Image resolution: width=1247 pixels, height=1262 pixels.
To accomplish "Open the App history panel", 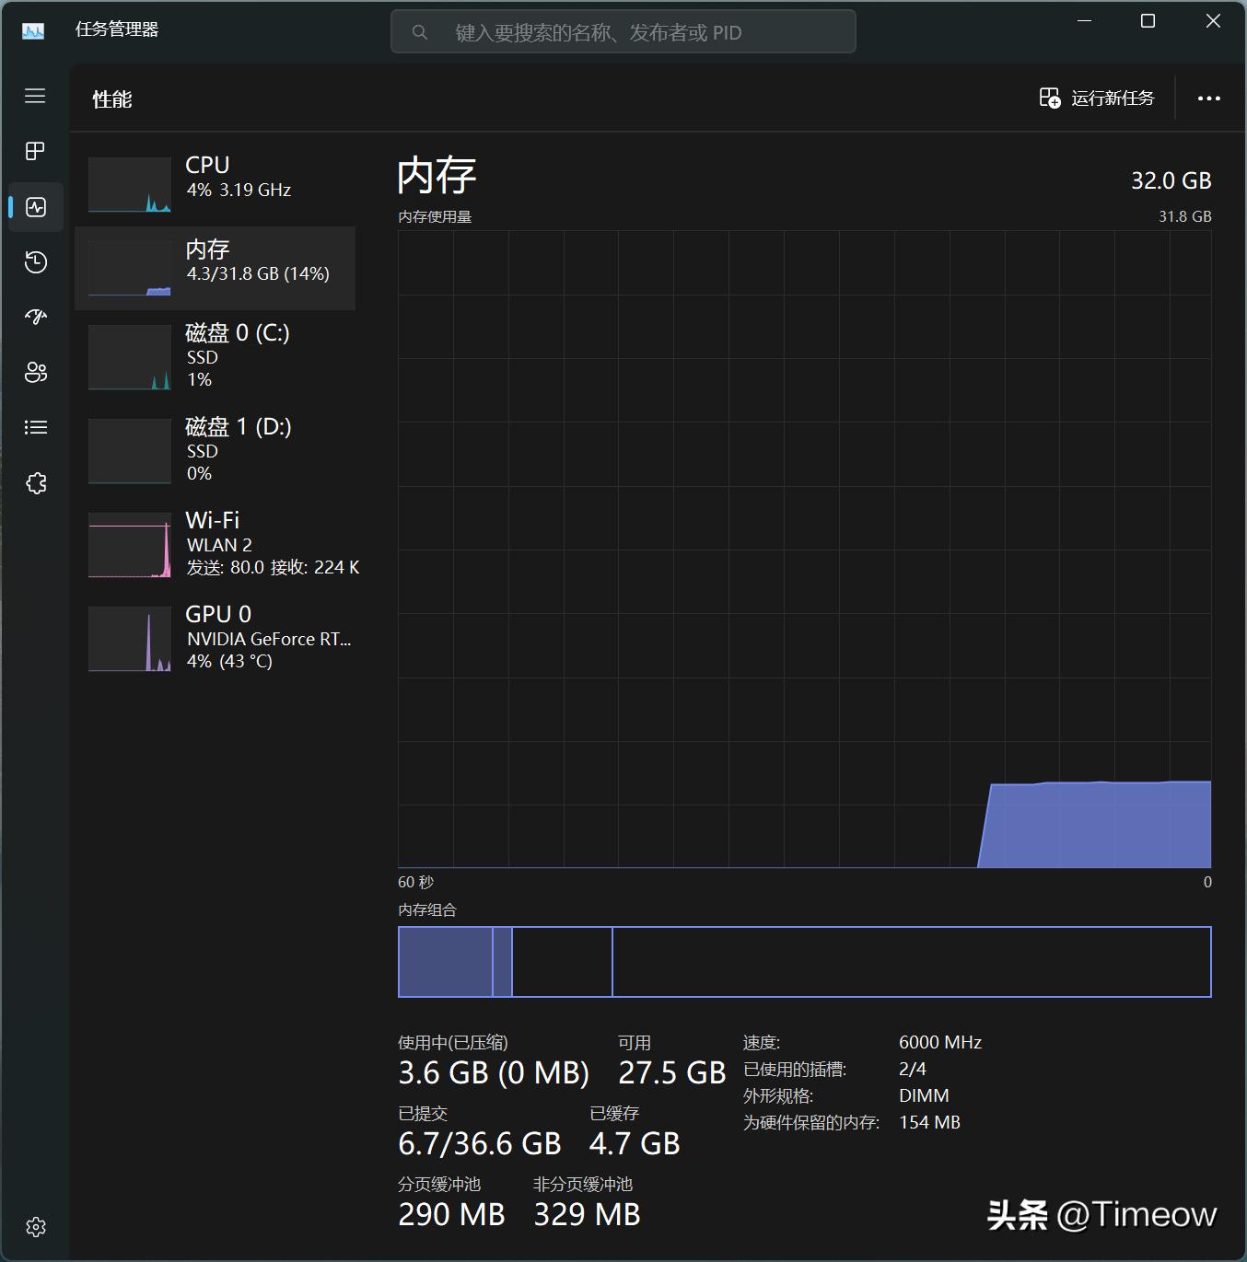I will (x=35, y=262).
